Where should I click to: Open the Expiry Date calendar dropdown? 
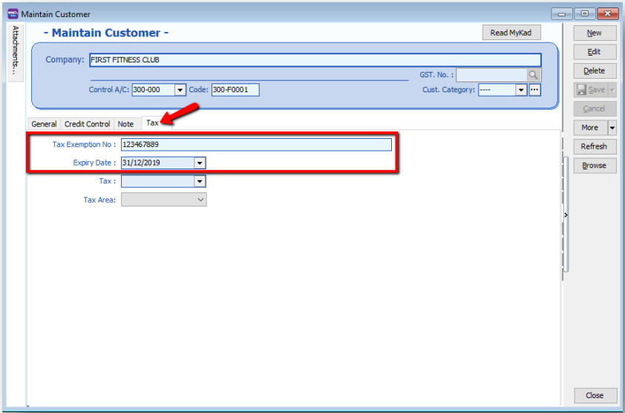click(x=200, y=163)
